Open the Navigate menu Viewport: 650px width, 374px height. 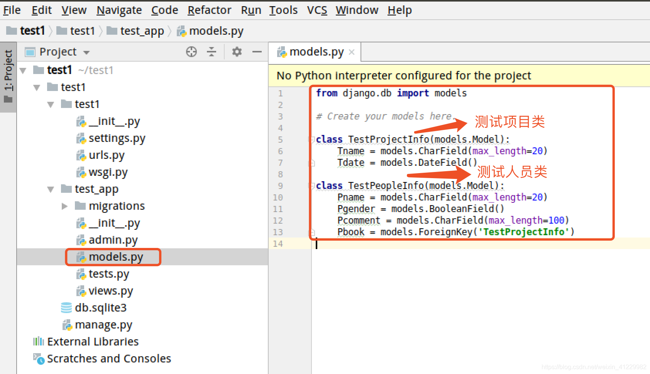tap(119, 10)
